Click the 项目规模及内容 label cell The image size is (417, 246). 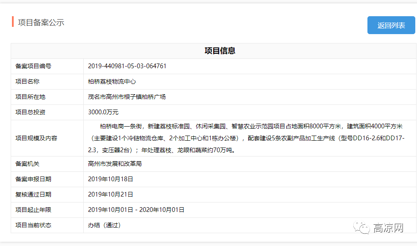pyautogui.click(x=47, y=138)
